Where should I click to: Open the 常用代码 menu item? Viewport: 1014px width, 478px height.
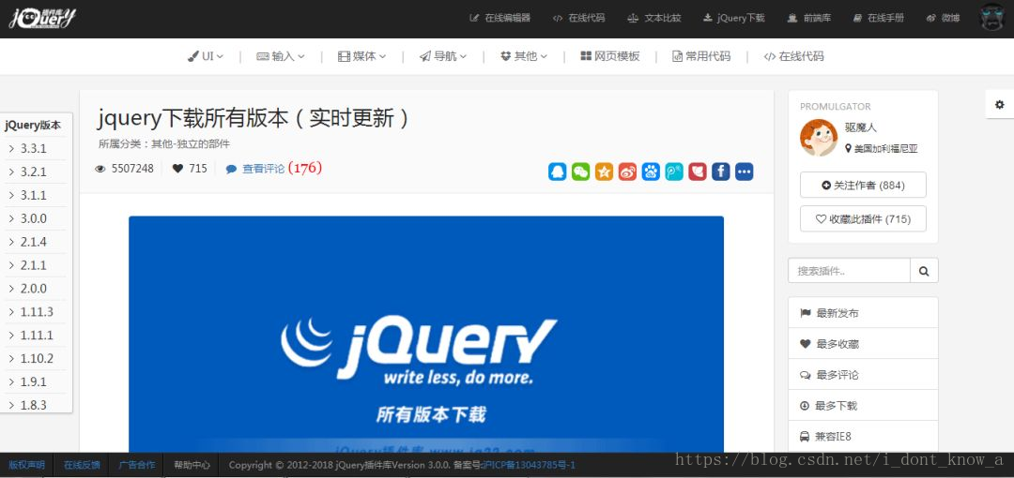701,56
